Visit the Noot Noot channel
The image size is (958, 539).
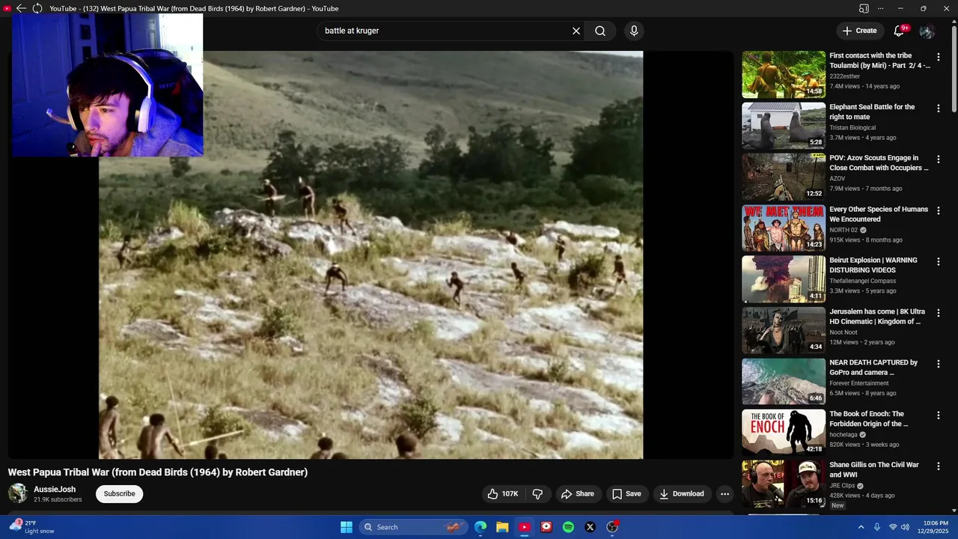843,332
